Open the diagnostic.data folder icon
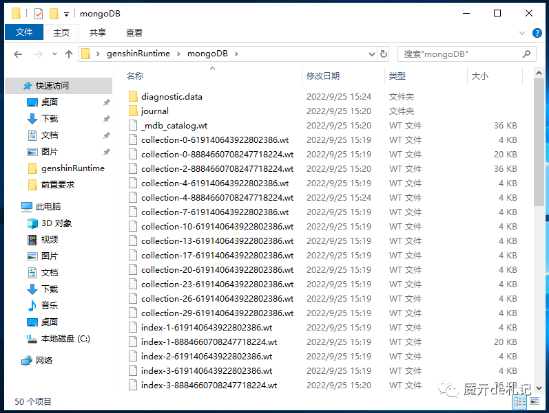 [133, 96]
